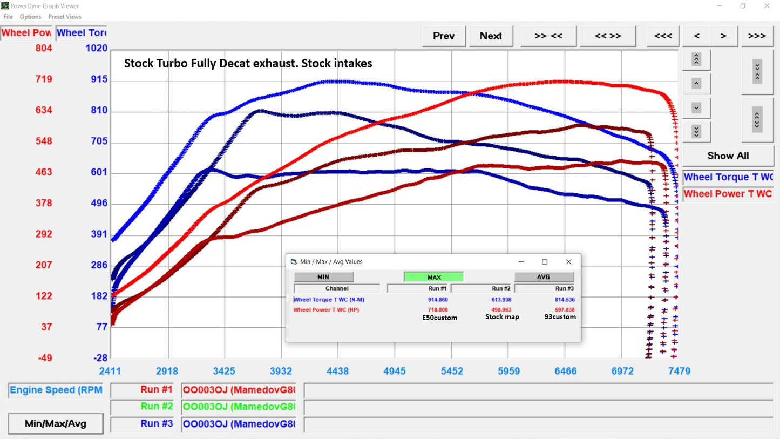Expand horizontal zoom with '<< >>' button

[x=607, y=36]
